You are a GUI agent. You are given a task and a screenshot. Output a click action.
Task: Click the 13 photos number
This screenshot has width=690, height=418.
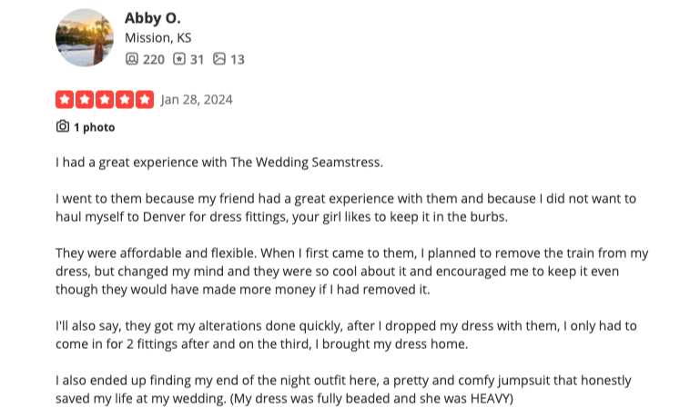click(x=238, y=59)
